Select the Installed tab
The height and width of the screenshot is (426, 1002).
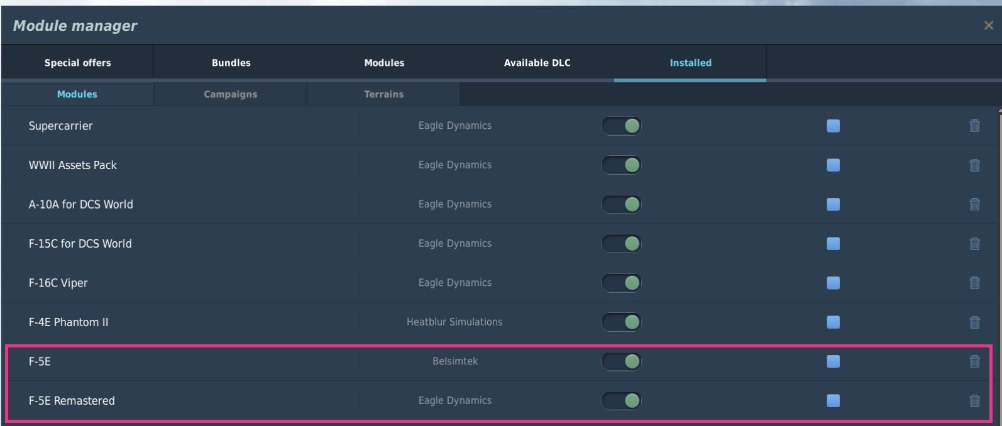(x=690, y=63)
